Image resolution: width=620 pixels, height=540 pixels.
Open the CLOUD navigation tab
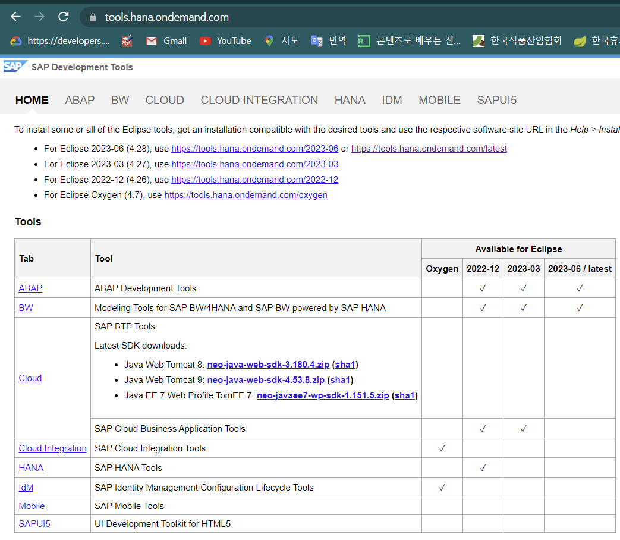pyautogui.click(x=165, y=100)
